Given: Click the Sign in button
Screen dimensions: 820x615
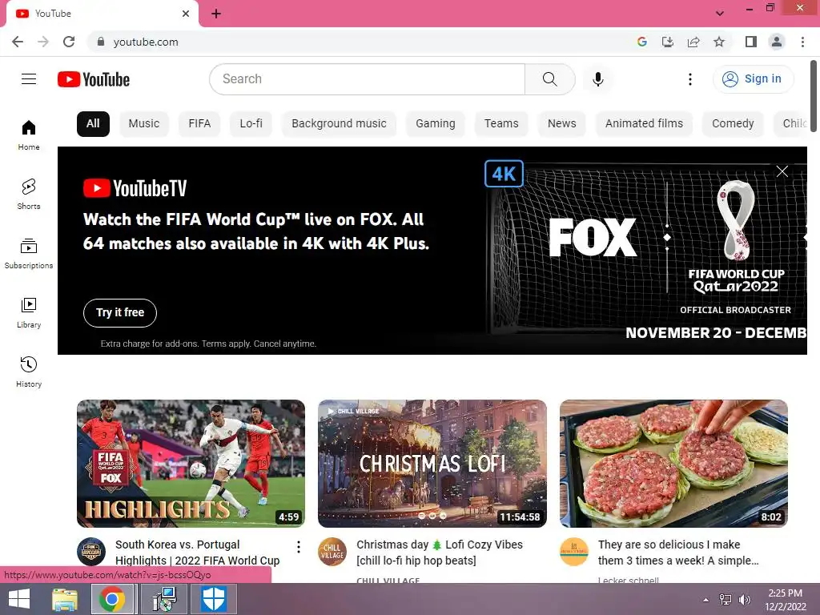Looking at the screenshot, I should (x=753, y=79).
